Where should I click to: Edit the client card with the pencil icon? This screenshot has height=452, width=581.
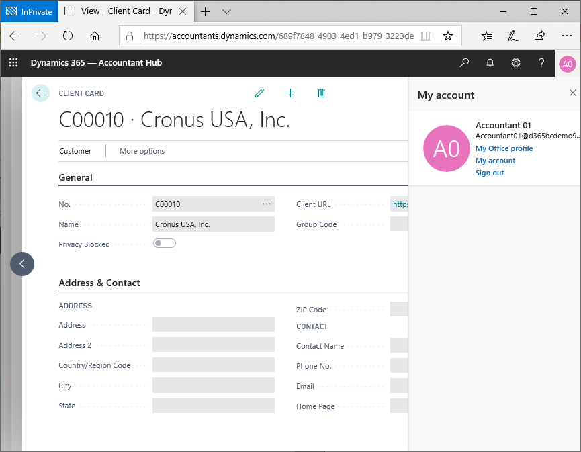pos(259,93)
